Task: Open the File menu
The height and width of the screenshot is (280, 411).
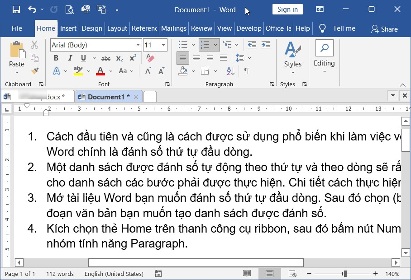Action: coord(17,28)
